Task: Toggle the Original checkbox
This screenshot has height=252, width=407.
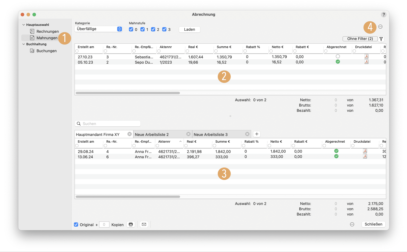Action: pyautogui.click(x=76, y=225)
